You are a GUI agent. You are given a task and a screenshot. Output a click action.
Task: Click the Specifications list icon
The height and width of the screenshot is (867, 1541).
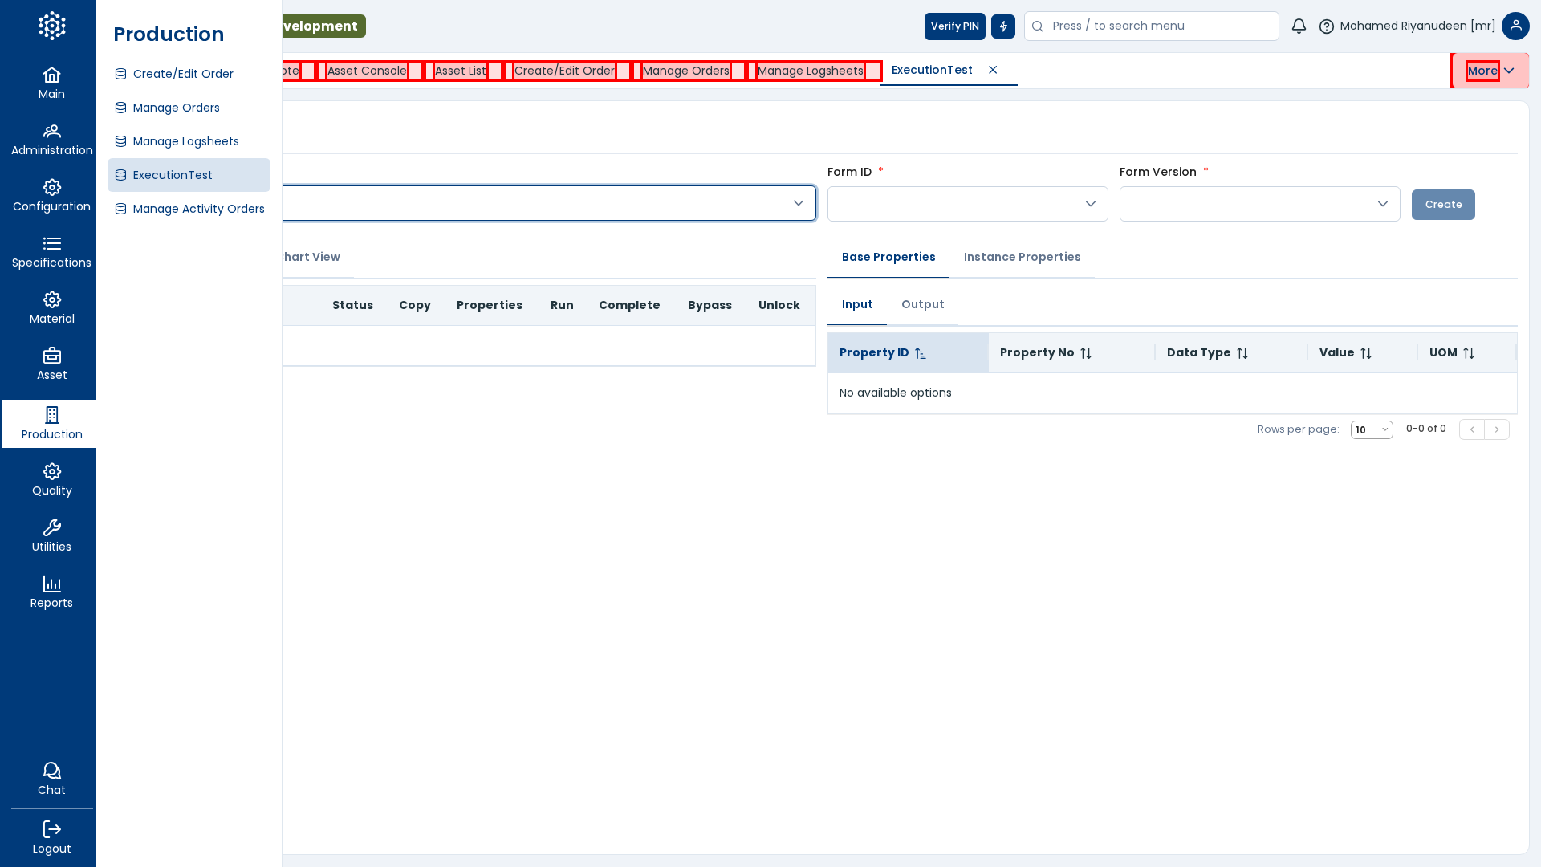click(51, 244)
